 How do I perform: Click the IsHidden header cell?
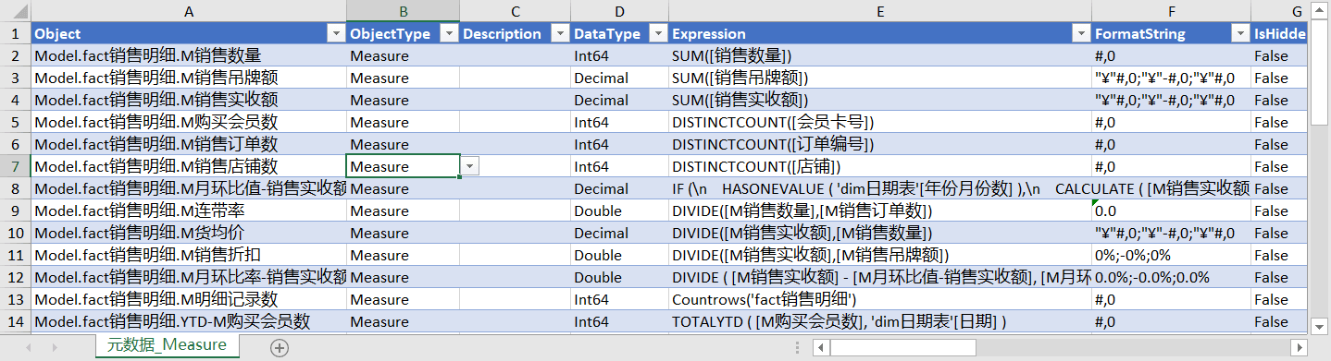[1280, 33]
